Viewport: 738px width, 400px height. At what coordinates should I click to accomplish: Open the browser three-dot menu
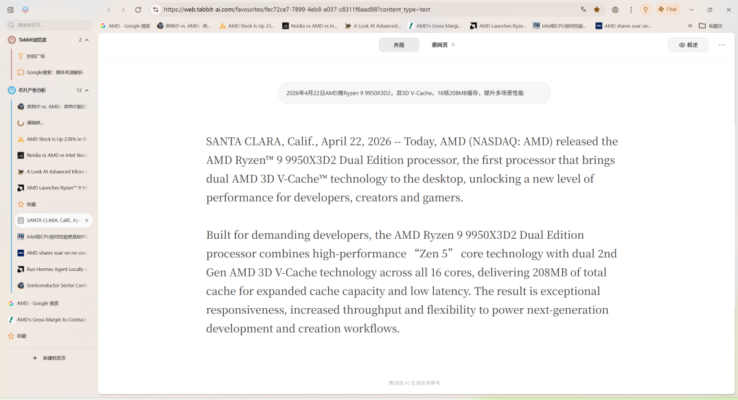pos(631,10)
